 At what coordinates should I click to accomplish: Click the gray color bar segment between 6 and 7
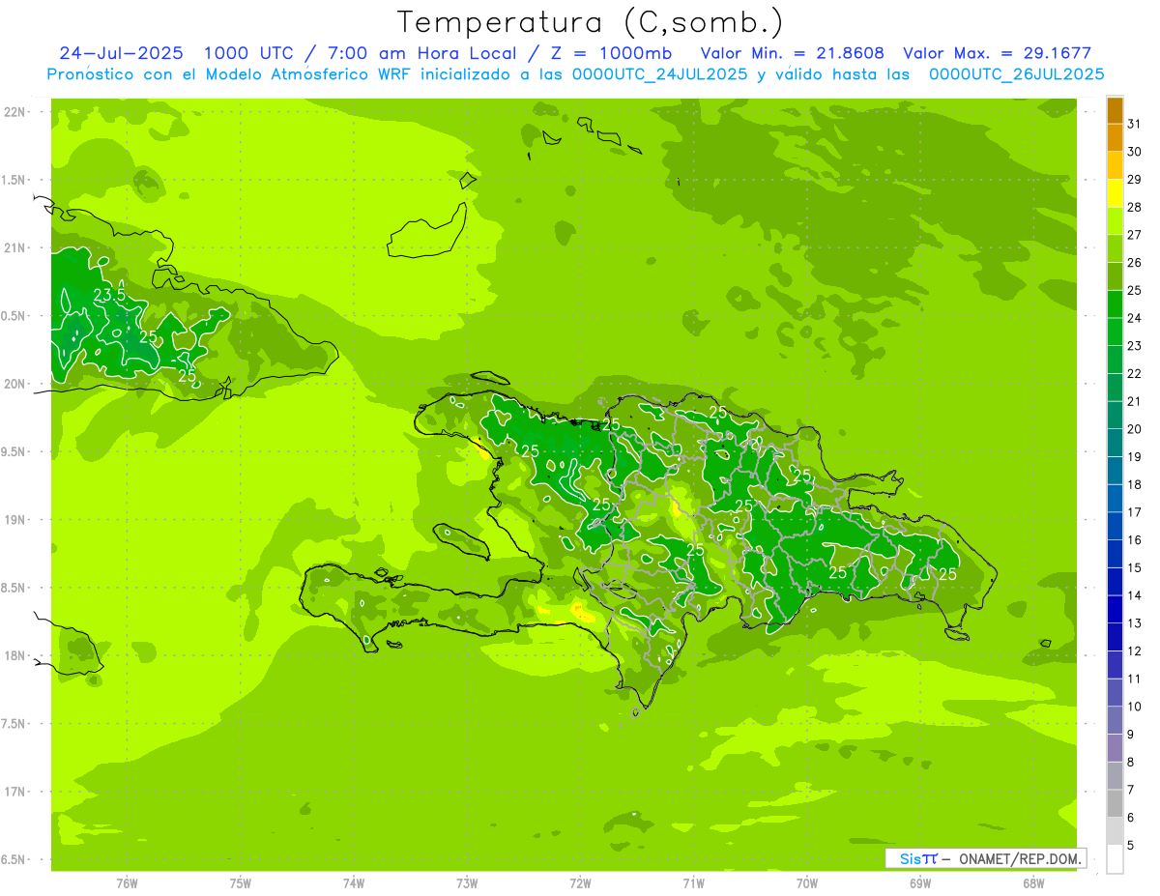point(1115,804)
